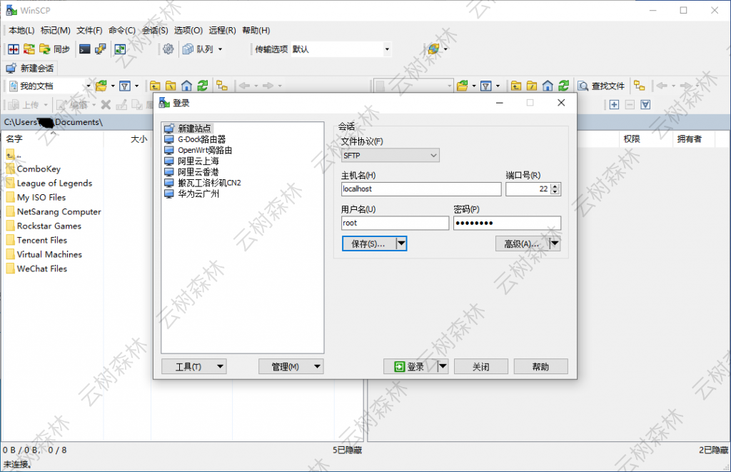Image resolution: width=731 pixels, height=472 pixels.
Task: Click the 查找文件 find files button
Action: (x=601, y=86)
